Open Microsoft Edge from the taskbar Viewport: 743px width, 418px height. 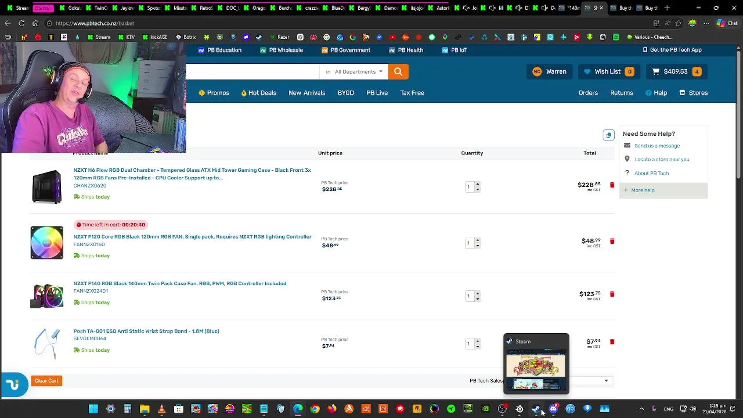click(298, 409)
